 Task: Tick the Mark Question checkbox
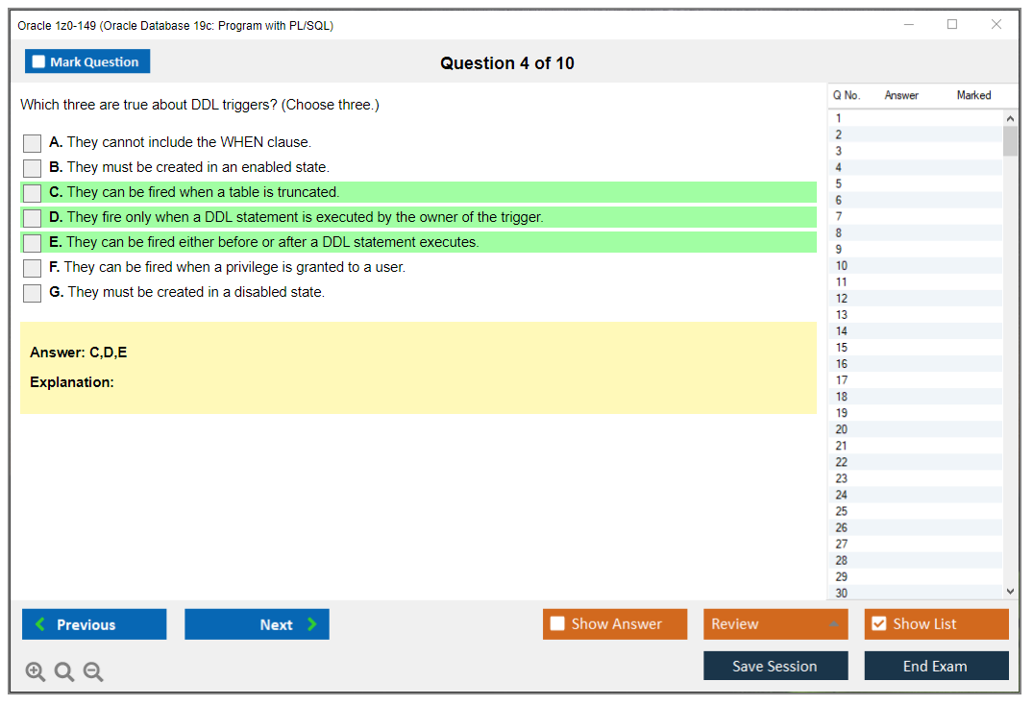coord(39,62)
